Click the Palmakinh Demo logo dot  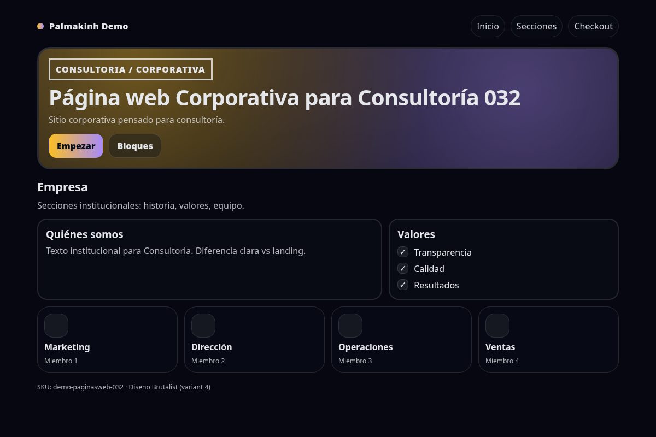[40, 26]
